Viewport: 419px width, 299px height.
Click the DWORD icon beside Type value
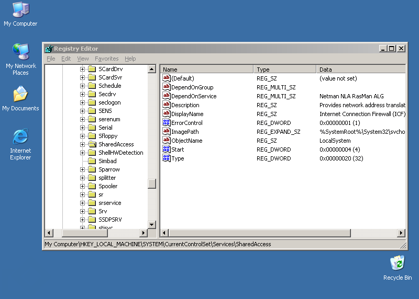[166, 158]
